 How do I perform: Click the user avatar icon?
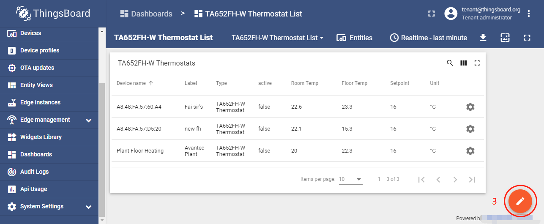click(451, 14)
